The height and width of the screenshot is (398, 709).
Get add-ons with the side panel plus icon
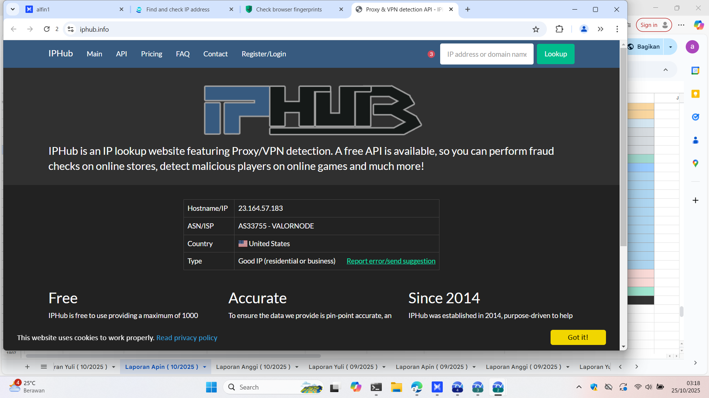pos(695,200)
